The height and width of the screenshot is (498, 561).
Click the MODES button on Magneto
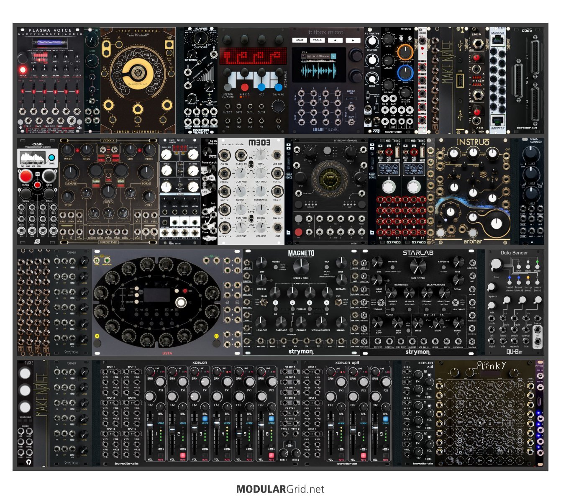pyautogui.click(x=276, y=267)
